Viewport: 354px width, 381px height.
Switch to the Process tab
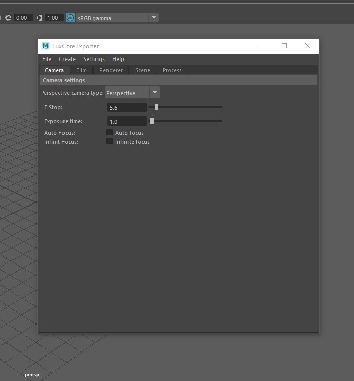click(172, 70)
